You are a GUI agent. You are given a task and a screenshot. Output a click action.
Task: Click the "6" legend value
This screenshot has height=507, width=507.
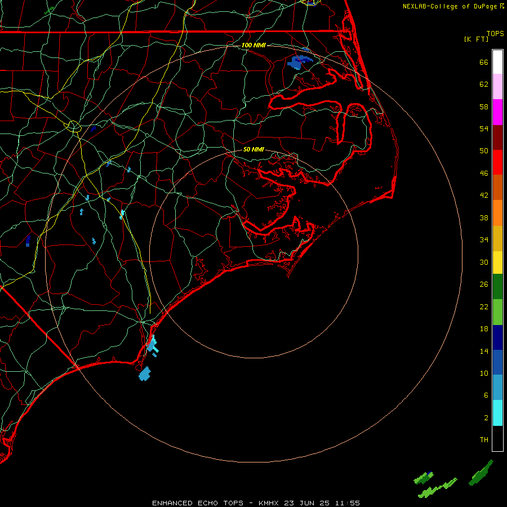(x=486, y=395)
